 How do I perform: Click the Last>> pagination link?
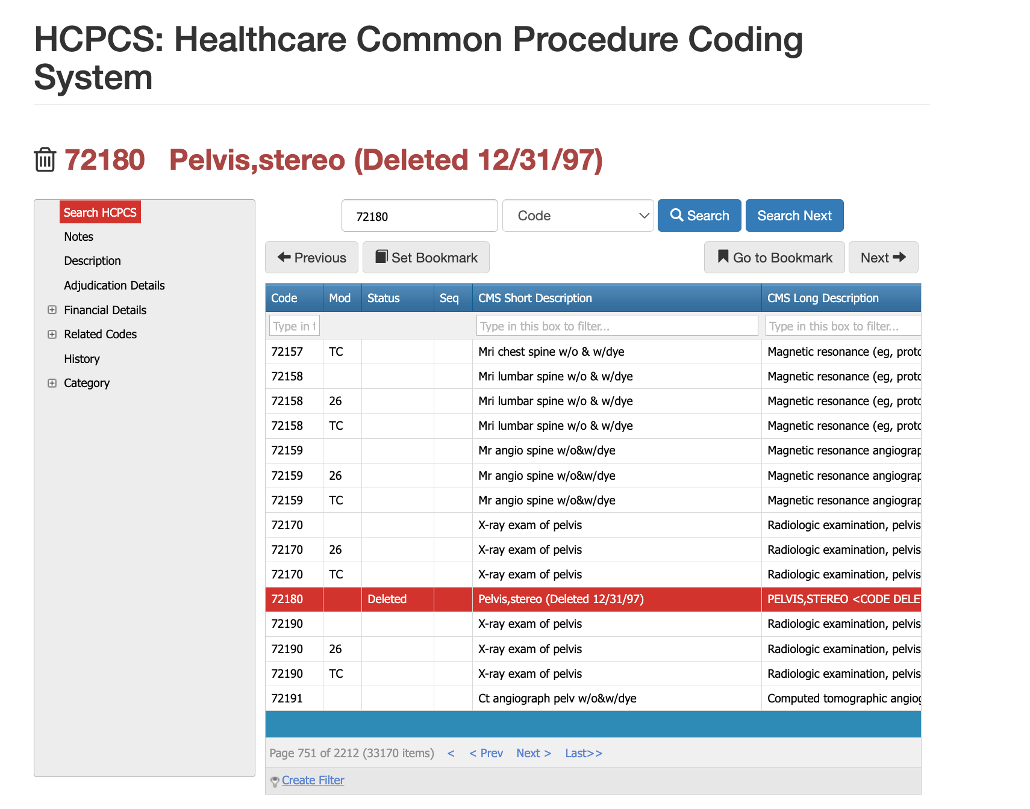(582, 753)
